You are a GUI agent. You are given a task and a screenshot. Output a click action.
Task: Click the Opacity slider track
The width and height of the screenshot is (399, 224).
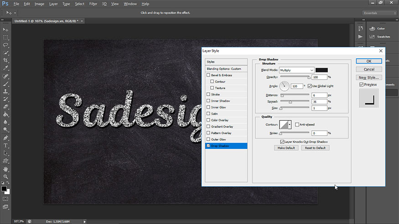[x=295, y=76]
